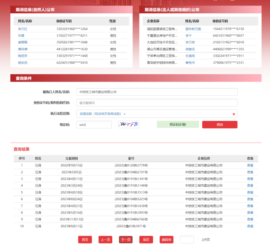The height and width of the screenshot is (251, 270).
Task: Go to previous page 上一页
Action: coord(106,240)
